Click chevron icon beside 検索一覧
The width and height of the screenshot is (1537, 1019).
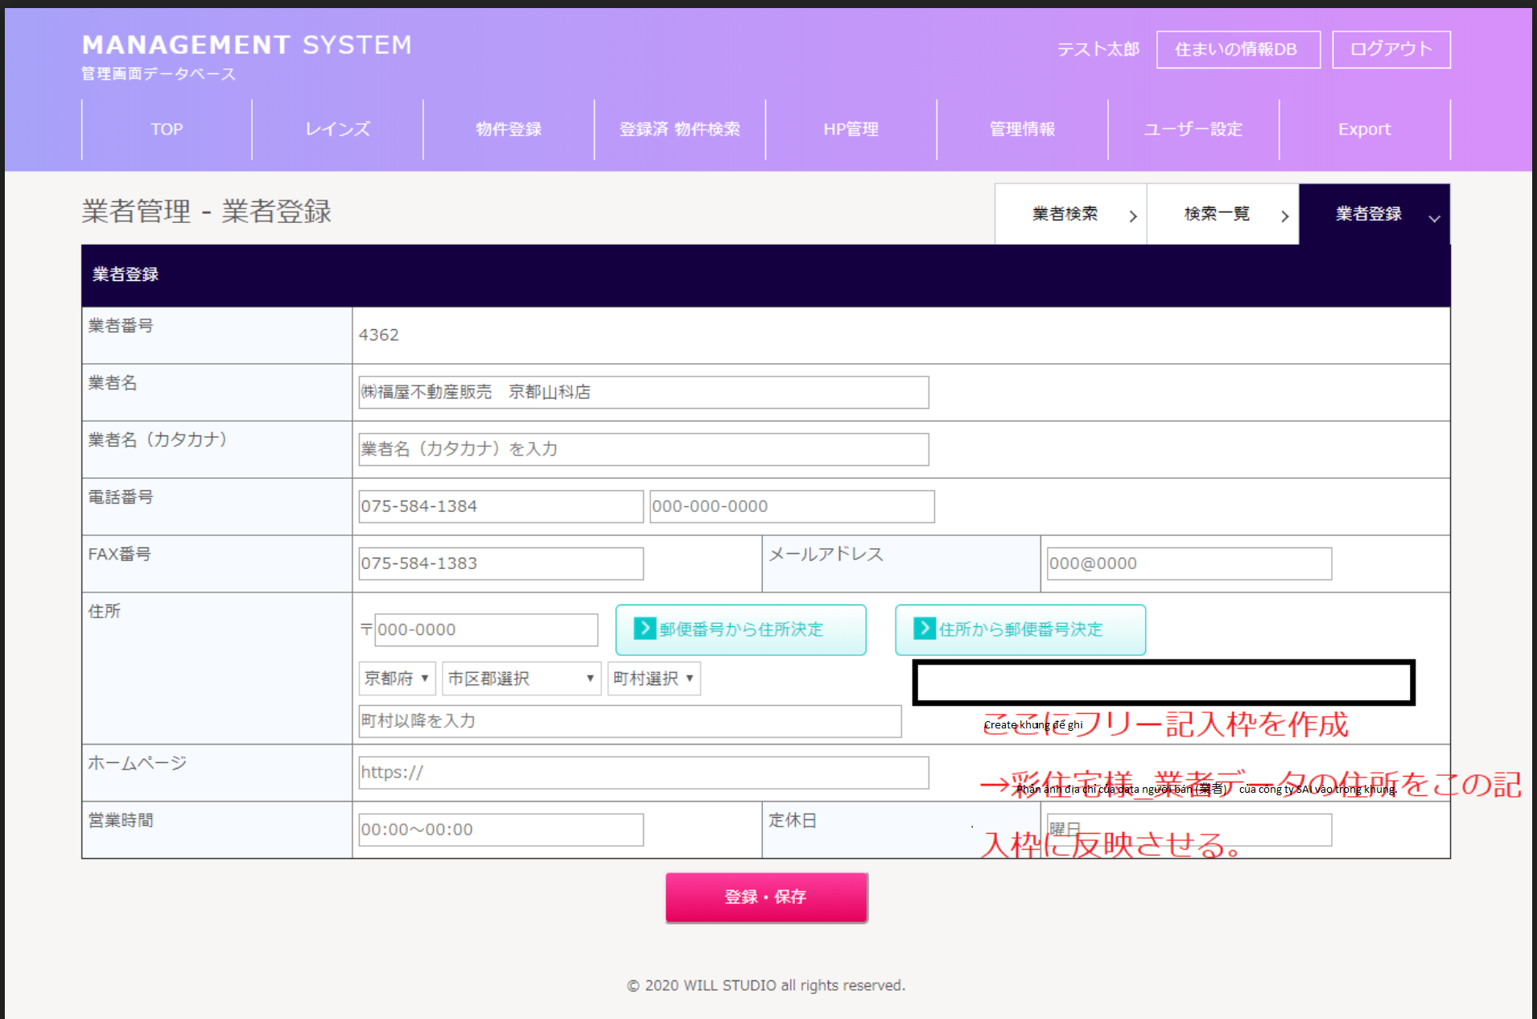[1284, 216]
